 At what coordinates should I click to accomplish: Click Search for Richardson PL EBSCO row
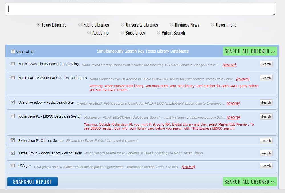(266, 116)
